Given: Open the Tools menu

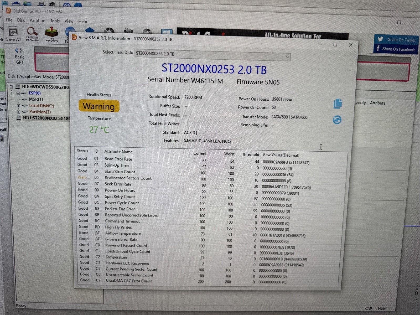Looking at the screenshot, I should click(x=55, y=21).
